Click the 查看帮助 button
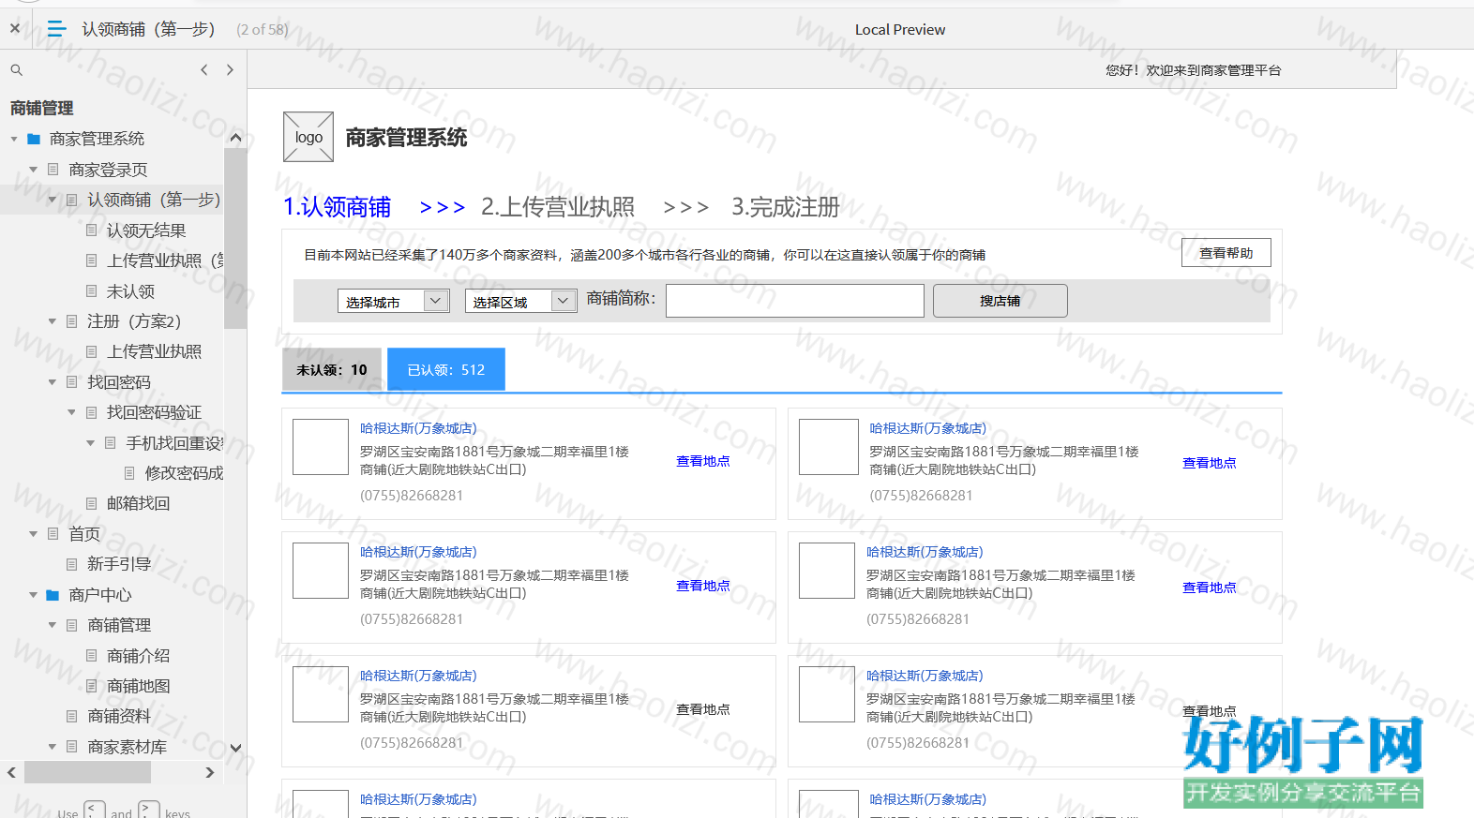This screenshot has width=1474, height=818. click(1226, 253)
